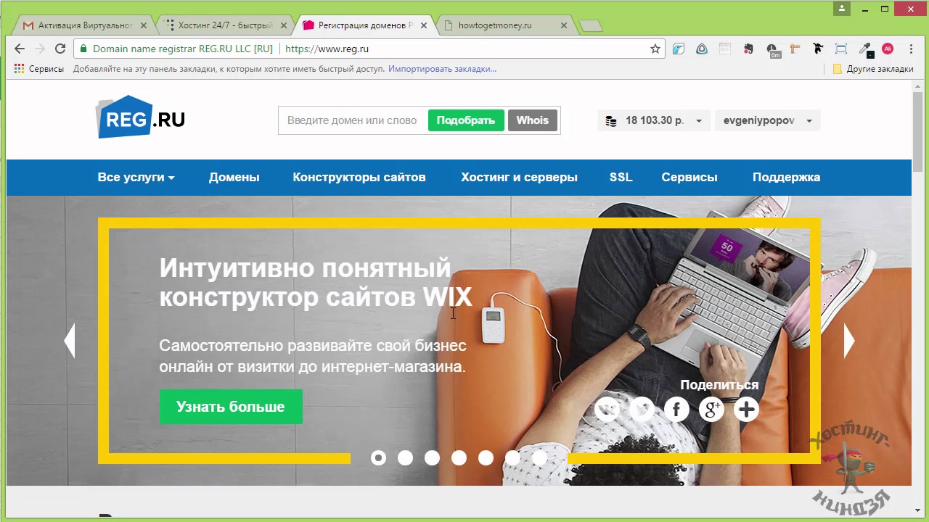Open Хостинг и серверы menu item
Screen dimensions: 929x522
(x=519, y=177)
